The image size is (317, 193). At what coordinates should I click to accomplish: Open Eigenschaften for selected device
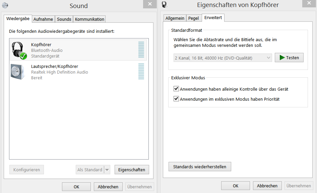pos(132,170)
